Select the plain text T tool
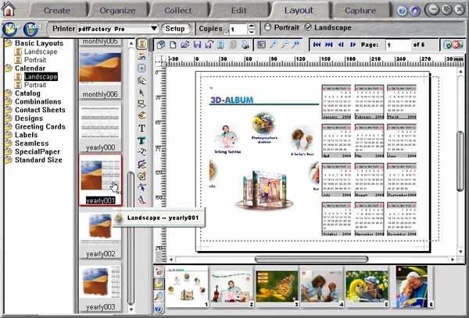 (x=141, y=129)
